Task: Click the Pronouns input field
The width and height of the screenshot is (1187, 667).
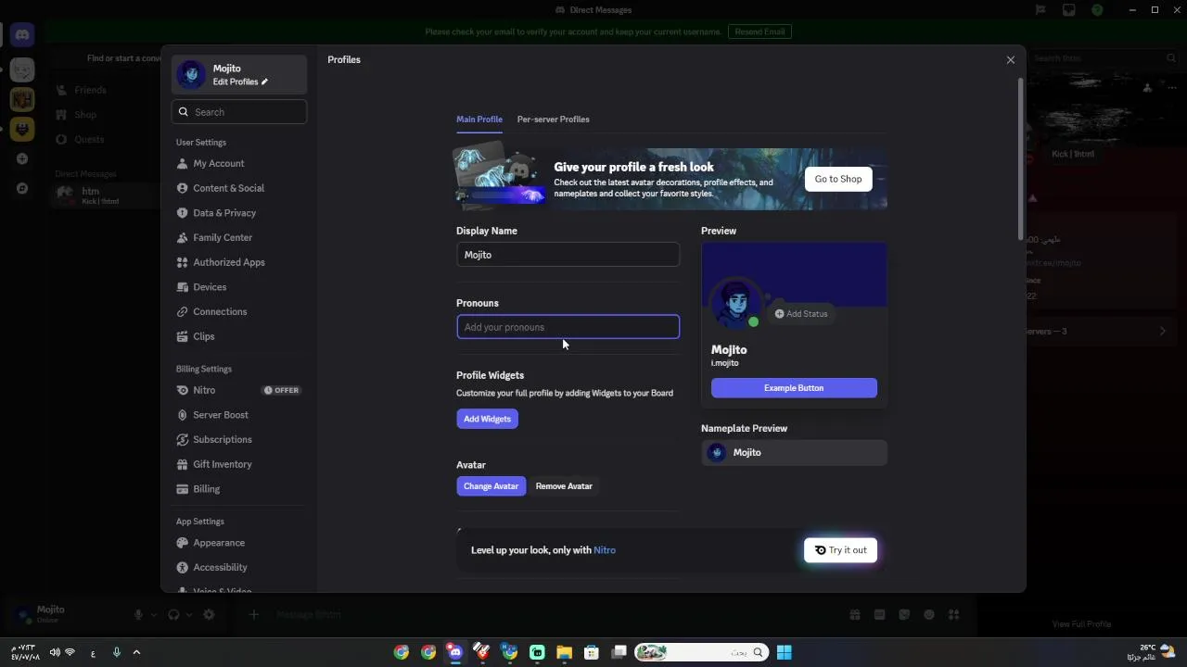Action: pyautogui.click(x=568, y=327)
